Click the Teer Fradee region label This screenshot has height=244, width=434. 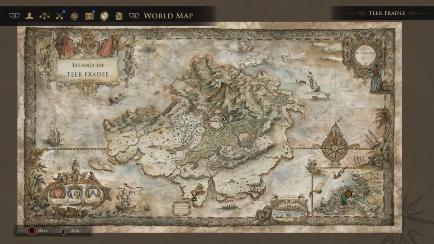387,13
